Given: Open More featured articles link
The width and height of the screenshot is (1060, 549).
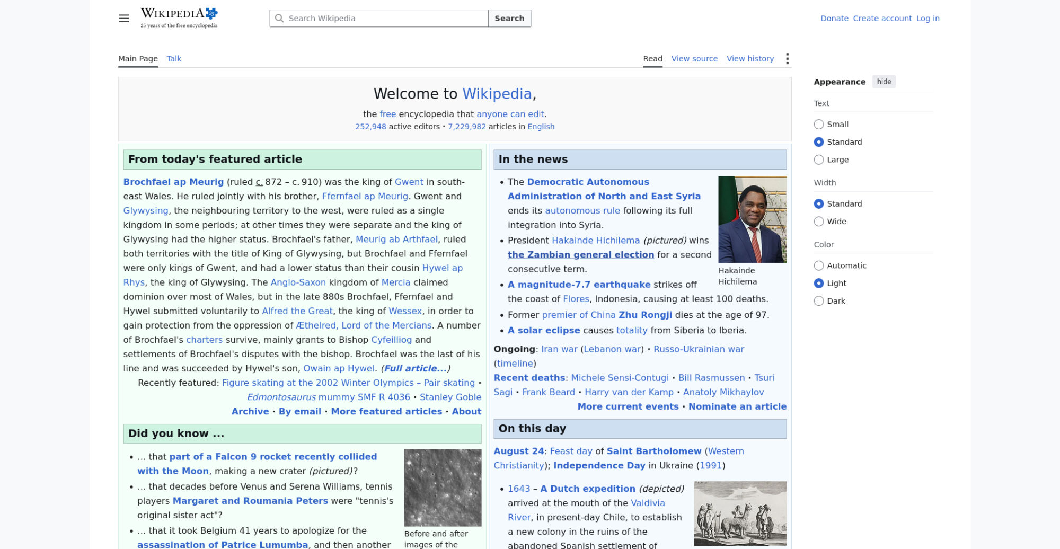Looking at the screenshot, I should pyautogui.click(x=386, y=411).
